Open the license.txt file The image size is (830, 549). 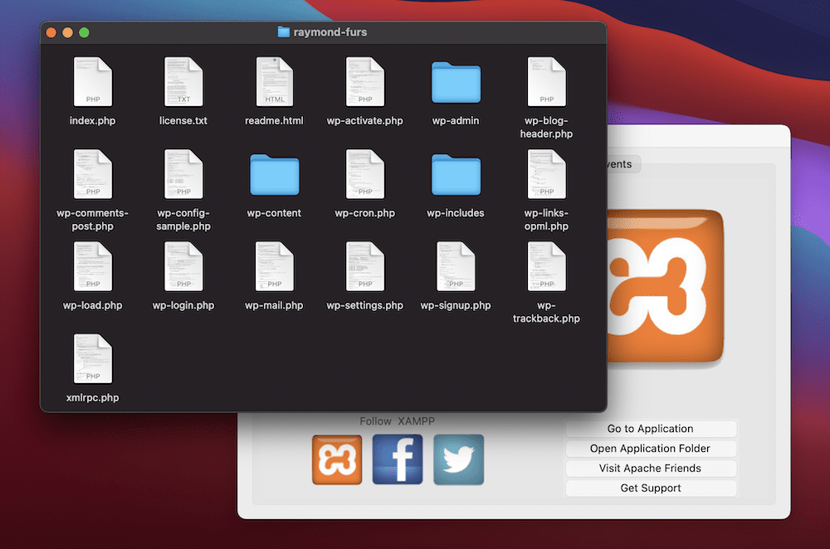tap(183, 82)
